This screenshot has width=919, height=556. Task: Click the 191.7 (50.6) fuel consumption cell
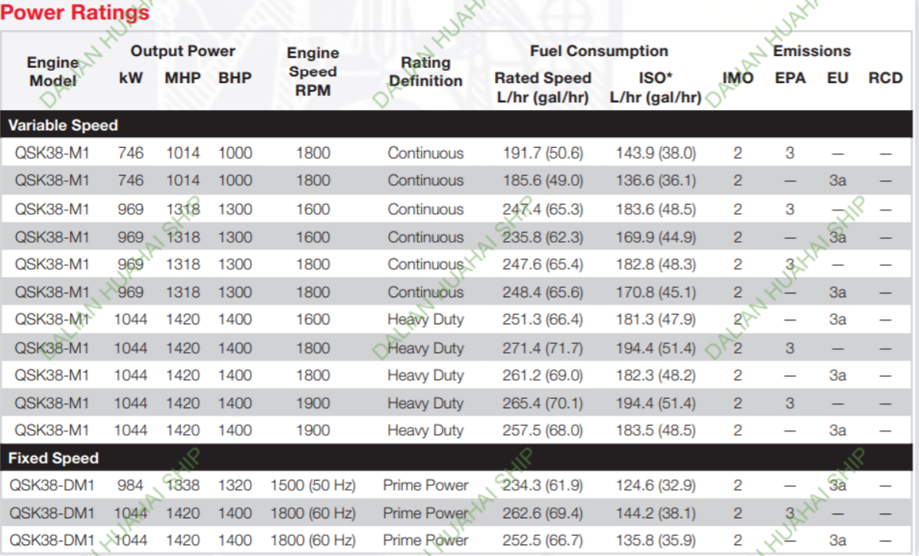point(543,153)
